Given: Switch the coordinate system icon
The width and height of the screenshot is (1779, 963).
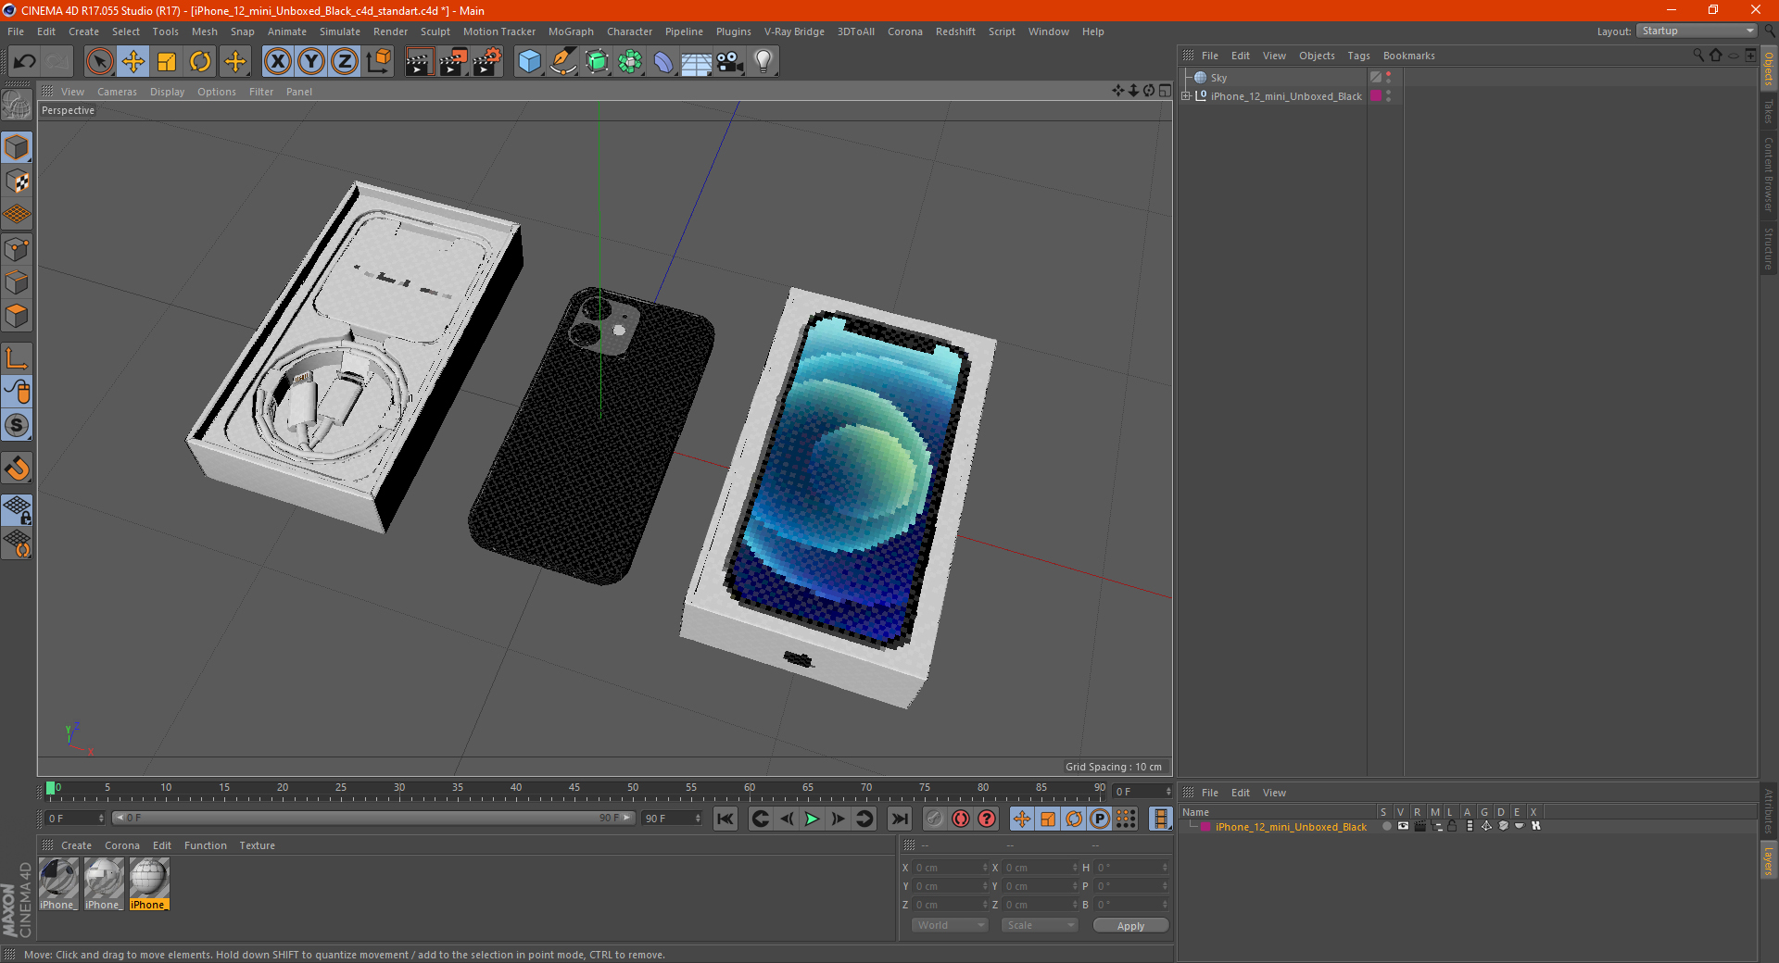Looking at the screenshot, I should pos(378,62).
